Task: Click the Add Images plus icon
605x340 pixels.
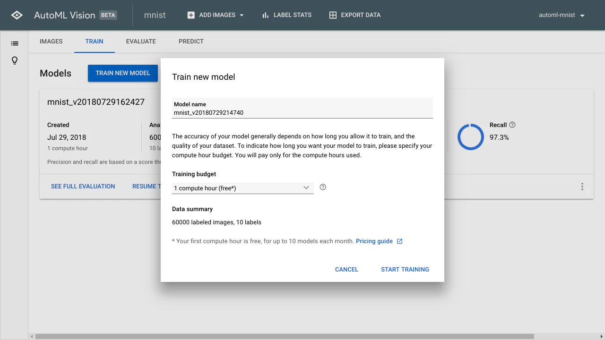Action: pos(191,15)
